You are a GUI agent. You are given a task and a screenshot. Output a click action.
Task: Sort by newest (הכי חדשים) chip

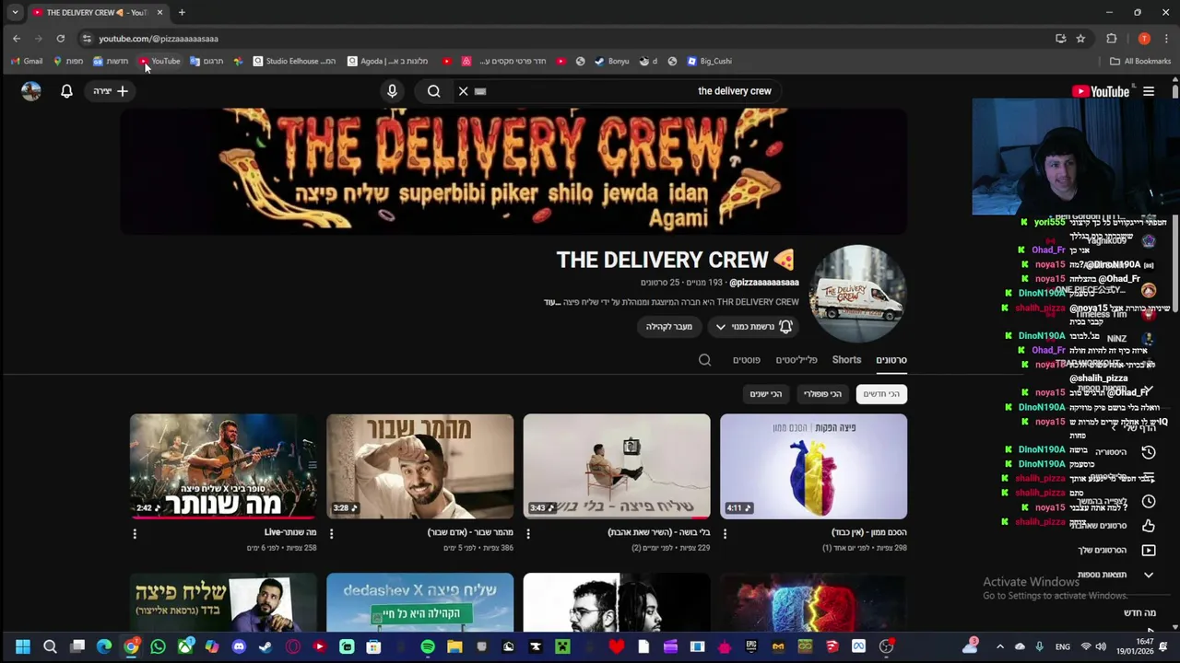click(x=881, y=394)
